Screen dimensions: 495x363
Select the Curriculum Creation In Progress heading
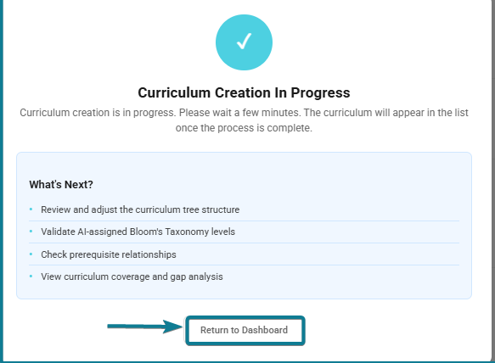[x=244, y=92]
